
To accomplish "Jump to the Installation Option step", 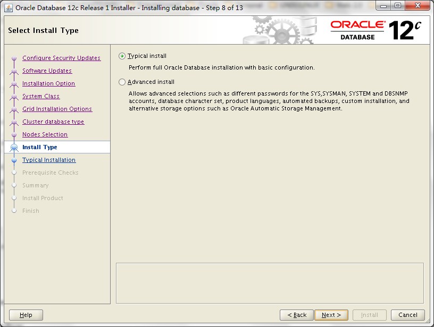I will (49, 83).
